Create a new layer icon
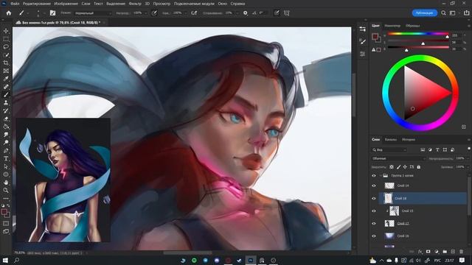The height and width of the screenshot is (265, 472). 453,252
